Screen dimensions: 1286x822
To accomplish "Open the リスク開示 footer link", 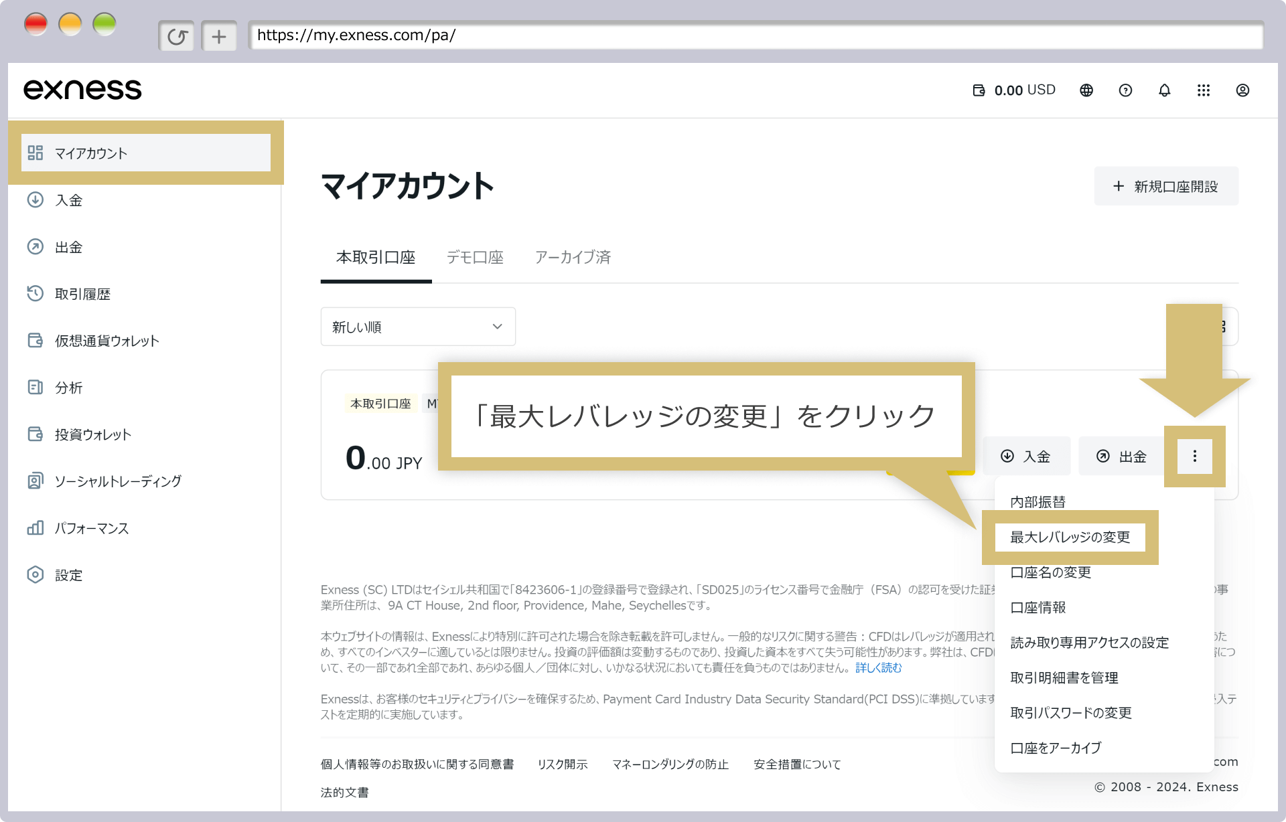I will [563, 764].
